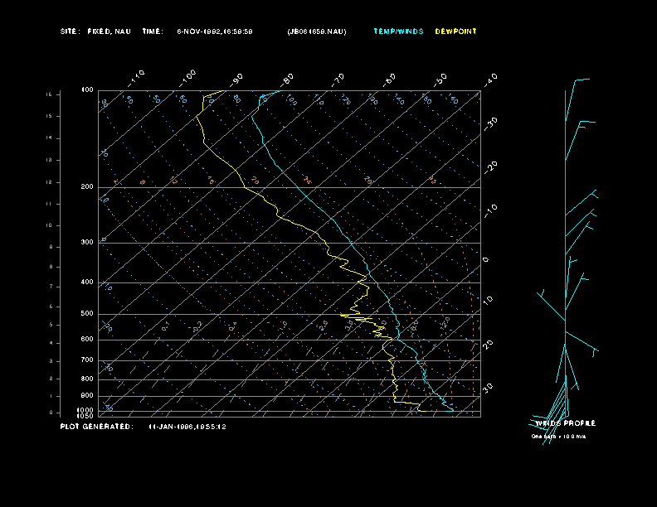Click the 13 km tick on height scale
Screen dimensions: 657x507
pyautogui.click(x=49, y=160)
